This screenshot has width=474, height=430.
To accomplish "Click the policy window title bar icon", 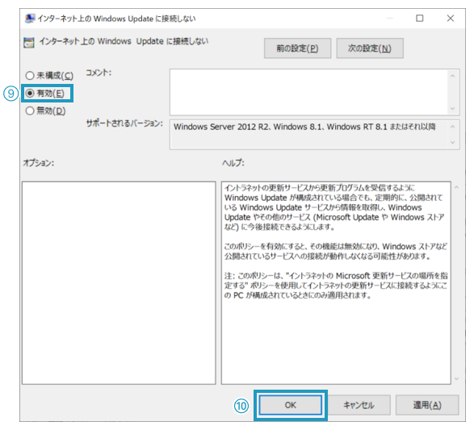I will point(30,19).
